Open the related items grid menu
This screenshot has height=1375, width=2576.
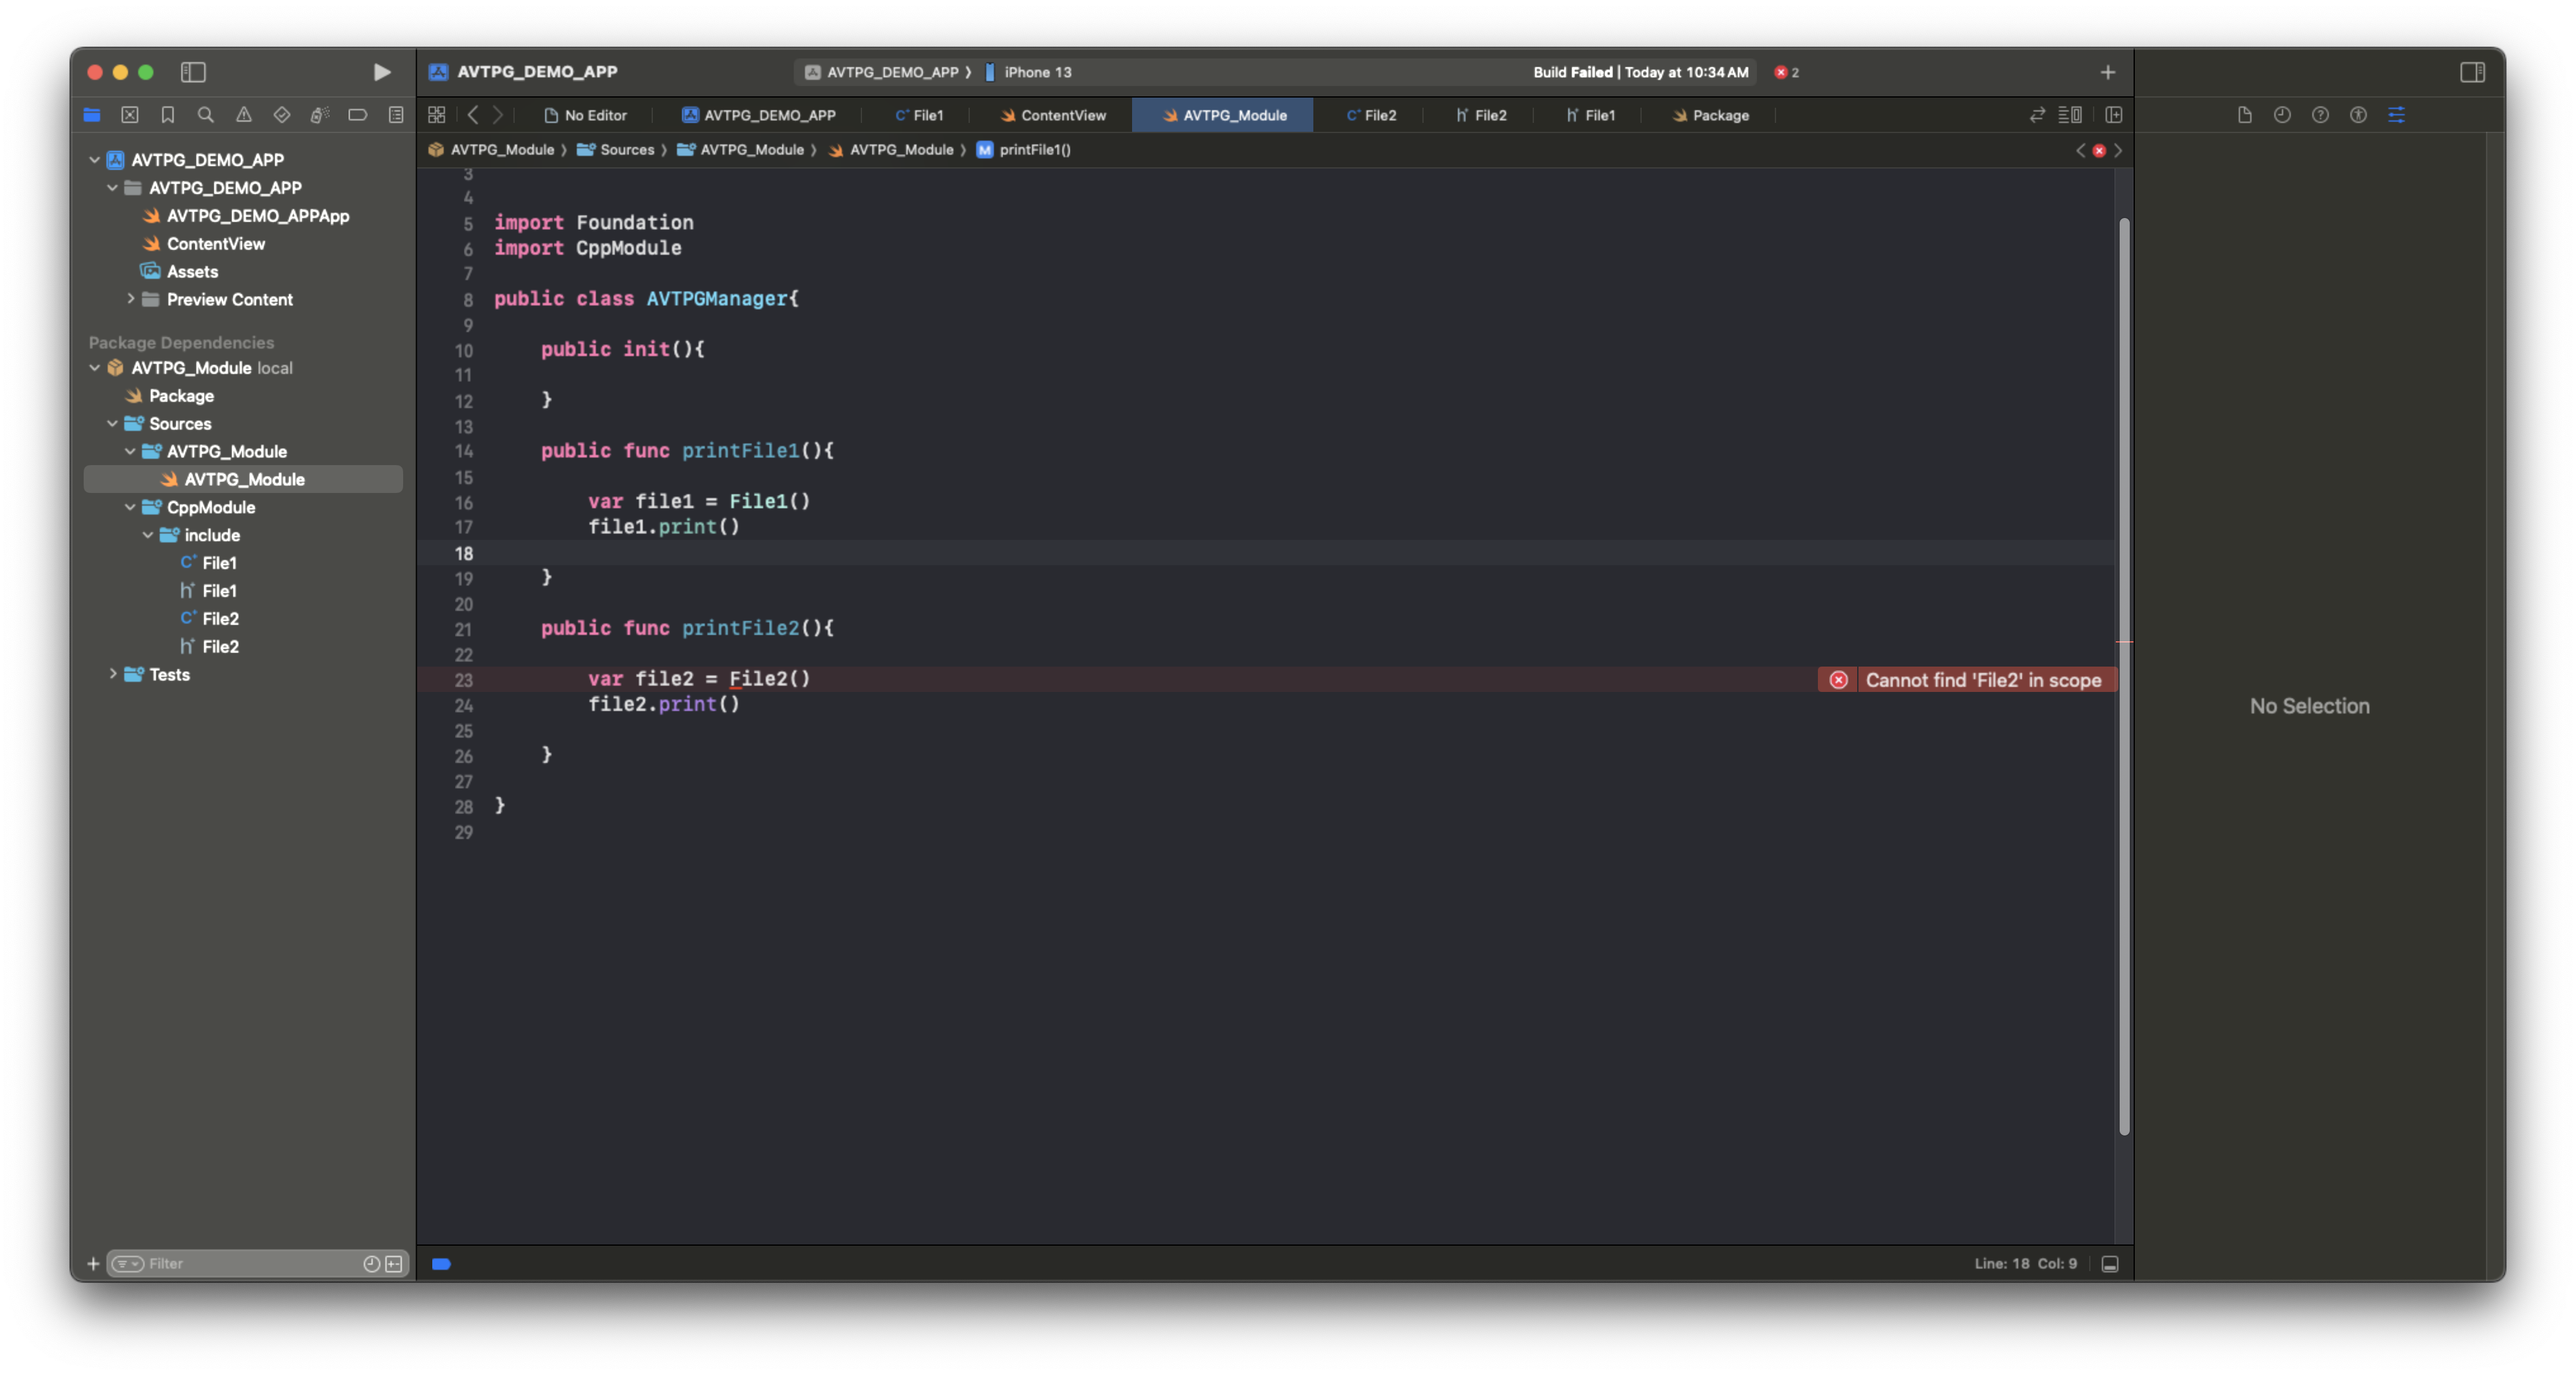coord(437,115)
